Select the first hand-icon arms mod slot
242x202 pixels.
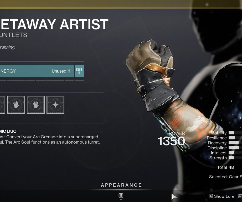(16, 105)
